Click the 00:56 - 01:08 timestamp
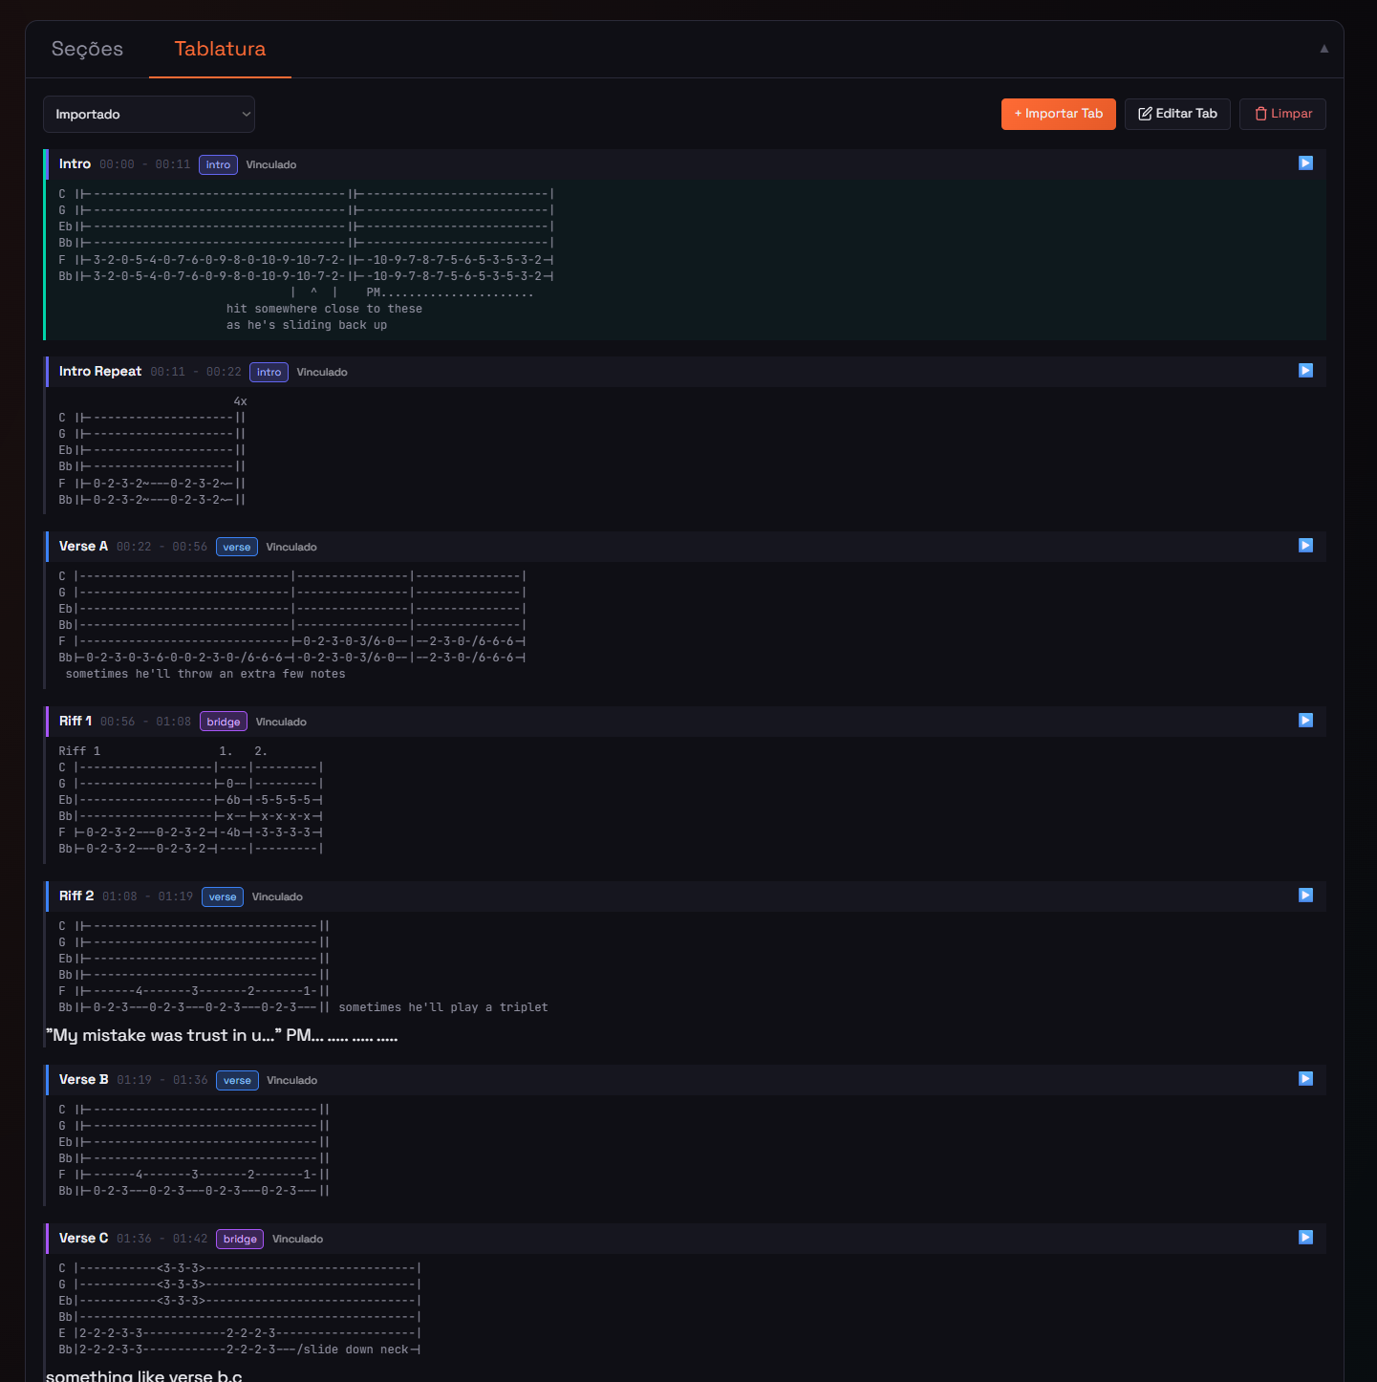Screen dimensions: 1377x1382 145,722
